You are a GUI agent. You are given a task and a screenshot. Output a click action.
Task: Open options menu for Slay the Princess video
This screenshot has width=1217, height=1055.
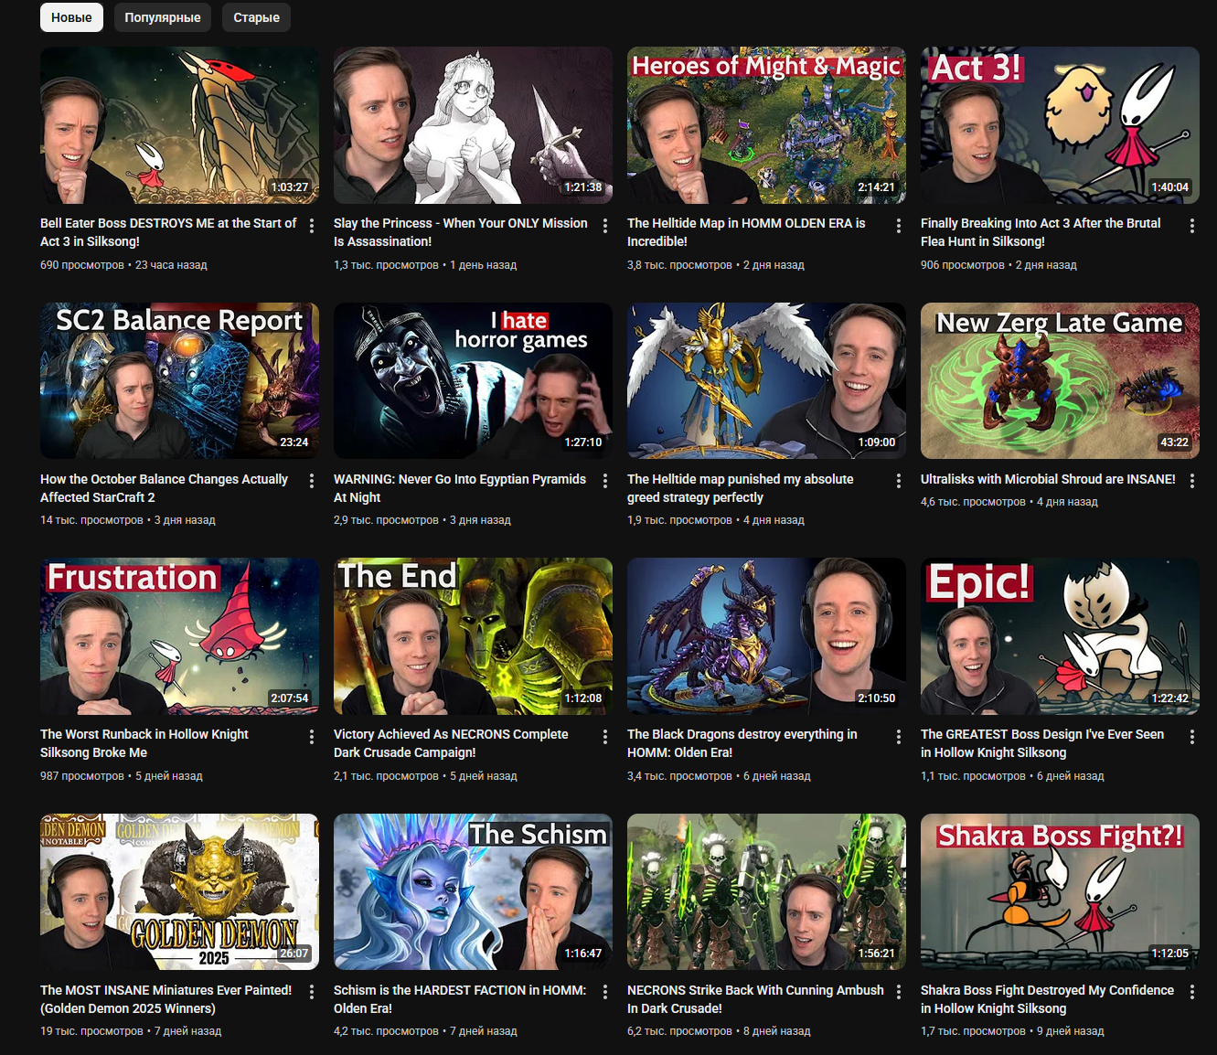click(x=605, y=225)
